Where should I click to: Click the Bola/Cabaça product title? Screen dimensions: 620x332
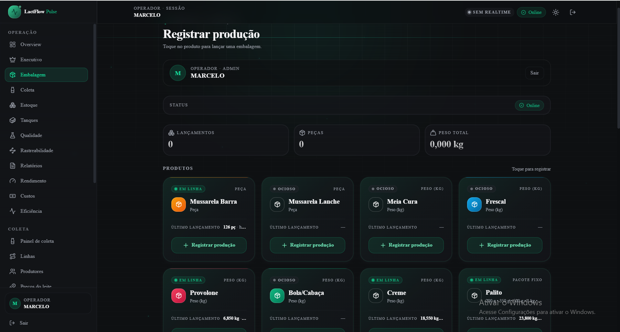306,293
